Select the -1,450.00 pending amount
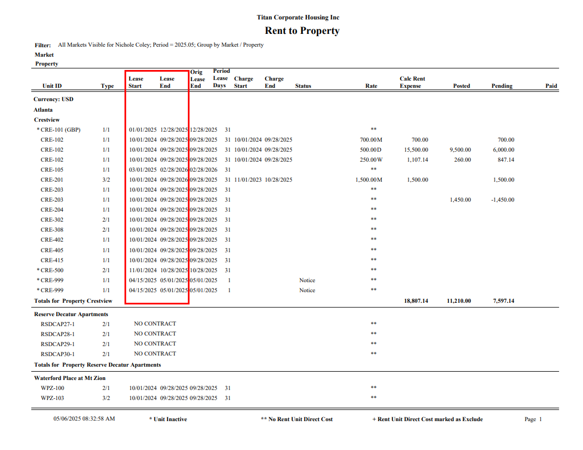This screenshot has height=450, width=583. [x=500, y=200]
